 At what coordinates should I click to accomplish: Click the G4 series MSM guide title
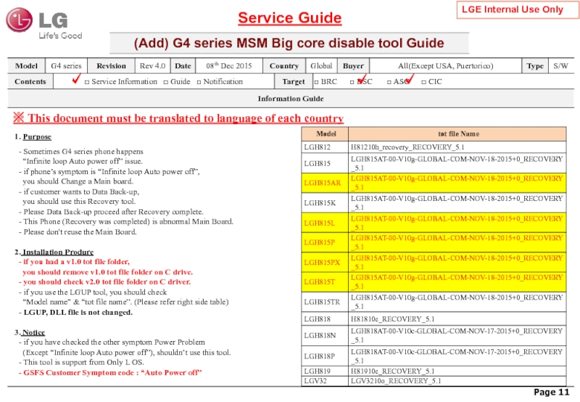289,43
